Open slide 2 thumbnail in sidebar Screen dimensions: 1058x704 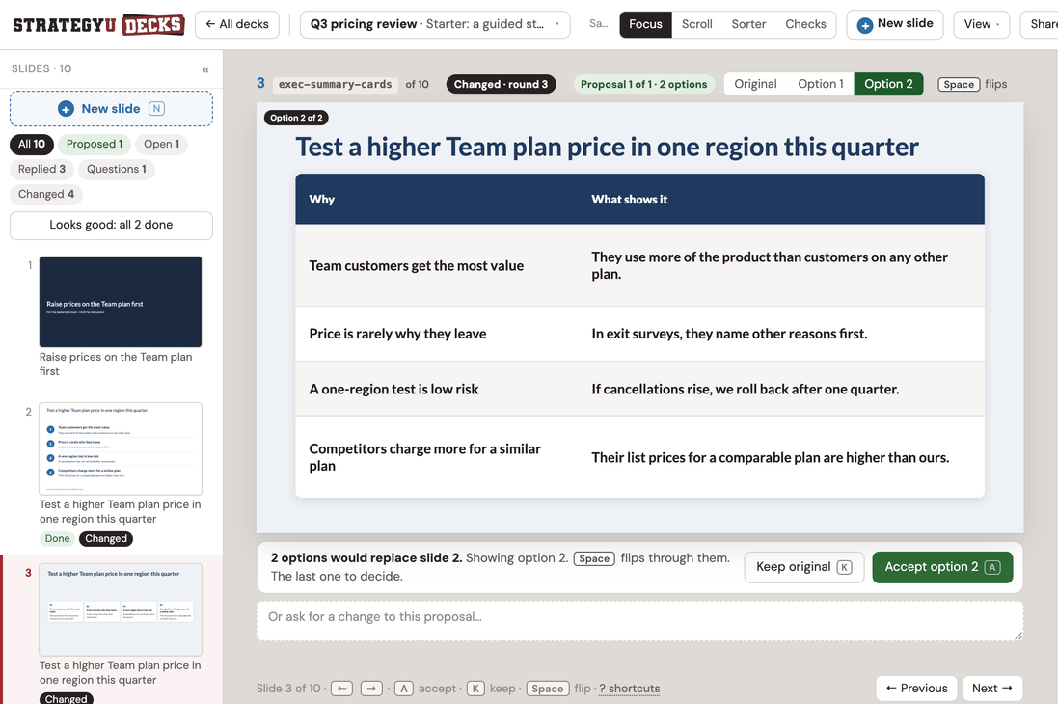[x=121, y=448]
